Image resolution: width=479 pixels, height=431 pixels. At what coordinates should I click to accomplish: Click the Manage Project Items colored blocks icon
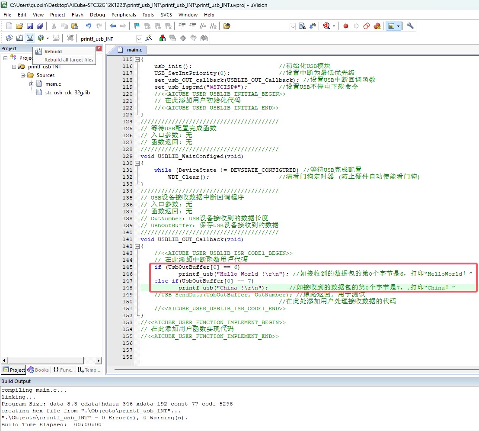[x=163, y=38]
